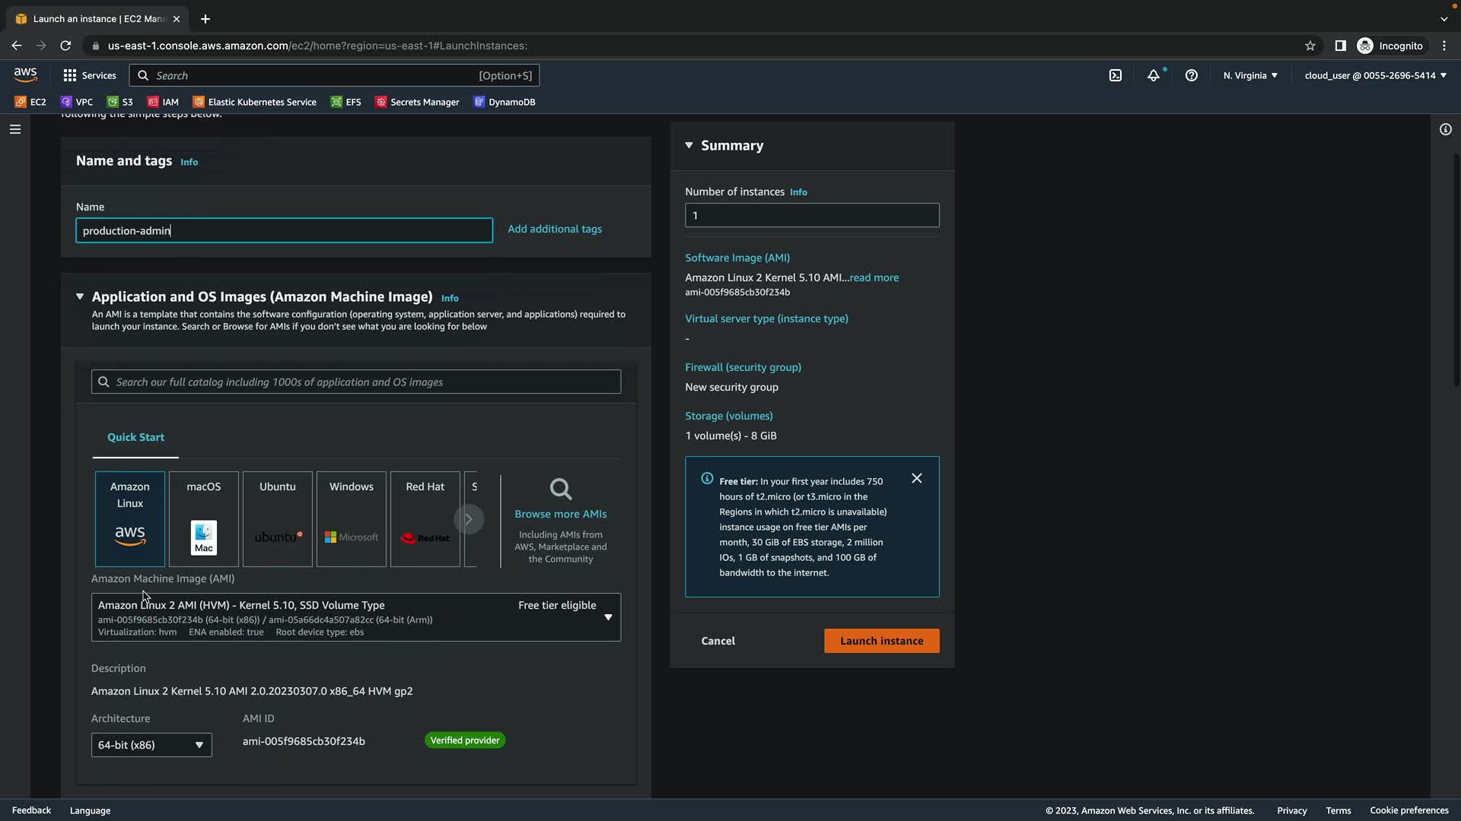1461x821 pixels.
Task: Open the Architecture 64-bit (x86) dropdown
Action: click(x=151, y=745)
